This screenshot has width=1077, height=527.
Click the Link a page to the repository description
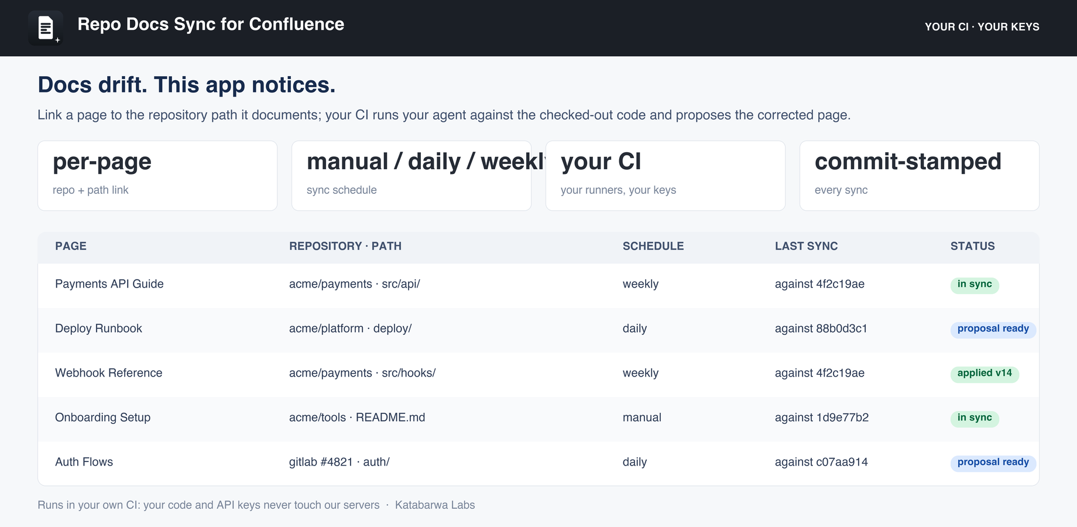(x=444, y=115)
